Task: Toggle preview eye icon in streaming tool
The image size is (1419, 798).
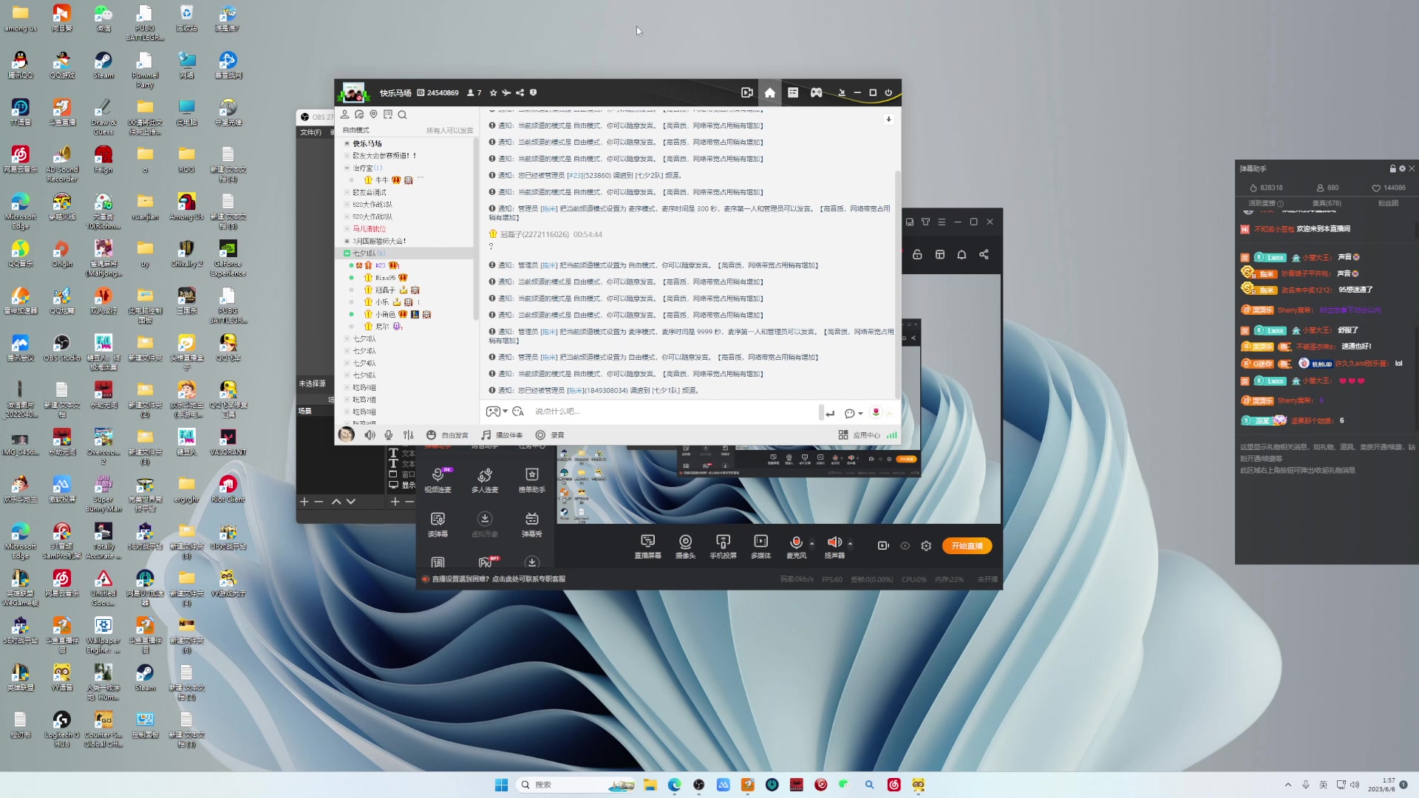Action: [905, 546]
